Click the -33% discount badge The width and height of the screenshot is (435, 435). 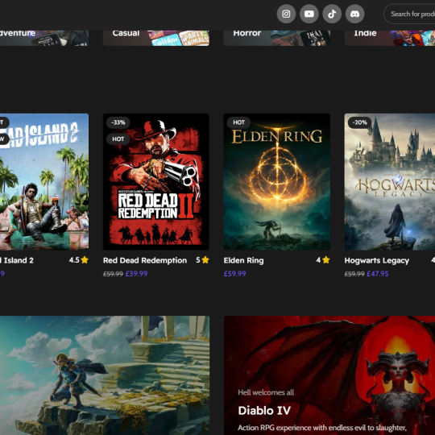pyautogui.click(x=118, y=122)
